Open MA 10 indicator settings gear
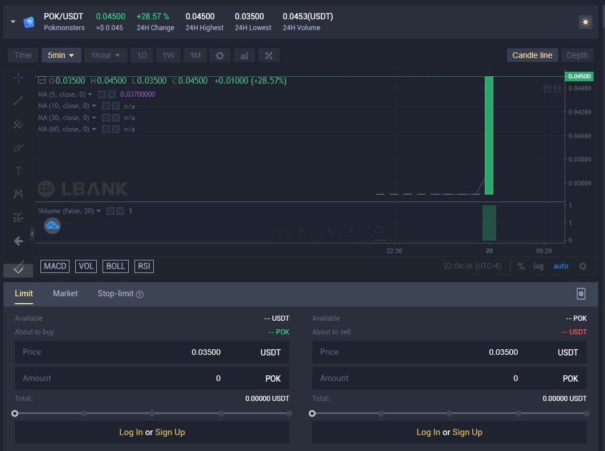This screenshot has width=605, height=451. click(106, 106)
